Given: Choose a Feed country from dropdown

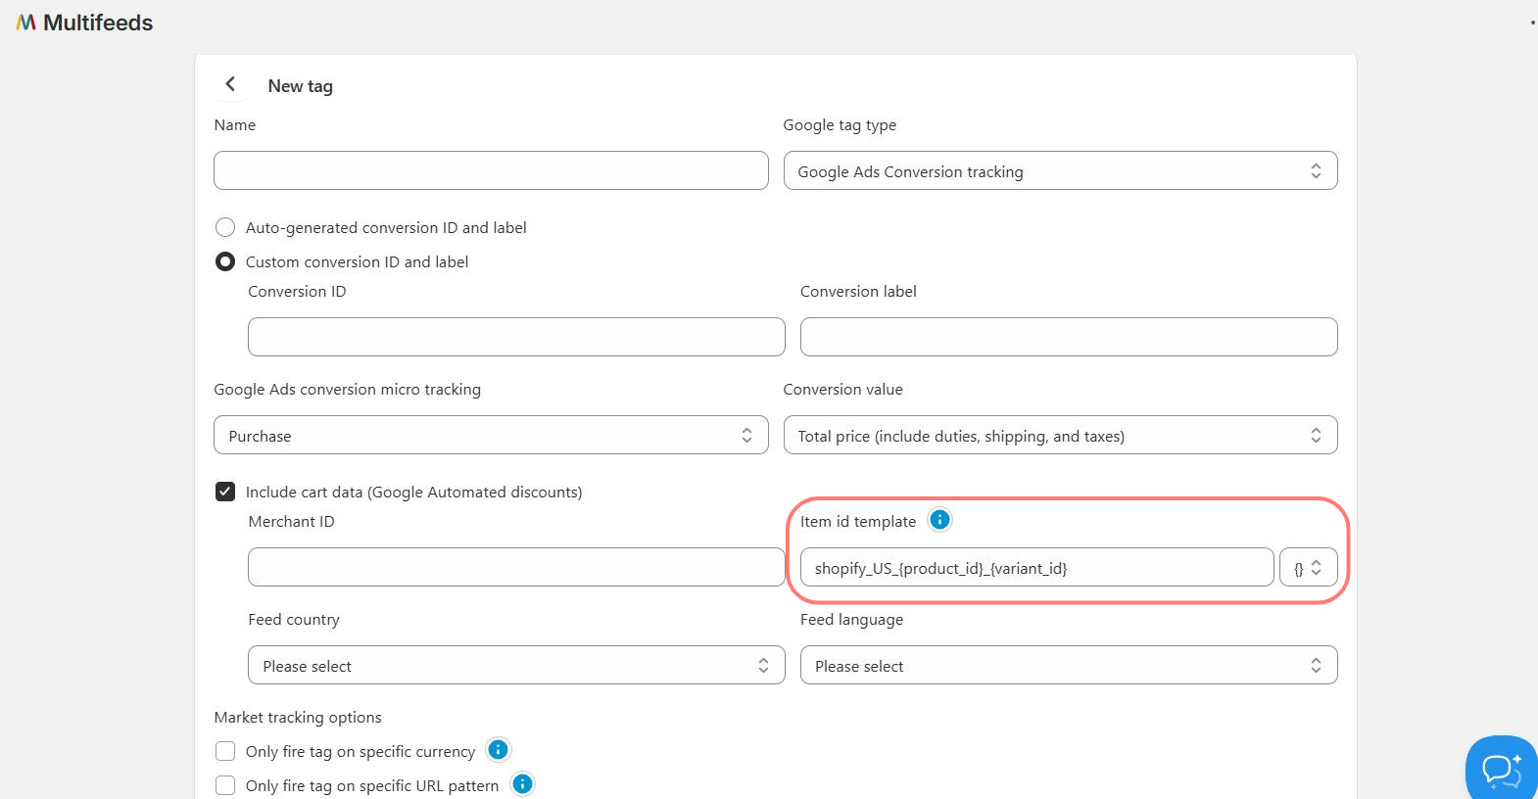Looking at the screenshot, I should click(516, 666).
